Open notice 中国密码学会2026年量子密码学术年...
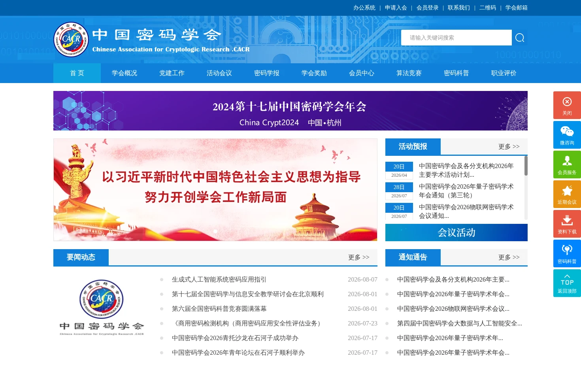Screen dimensions: 581x365 (x=450, y=338)
